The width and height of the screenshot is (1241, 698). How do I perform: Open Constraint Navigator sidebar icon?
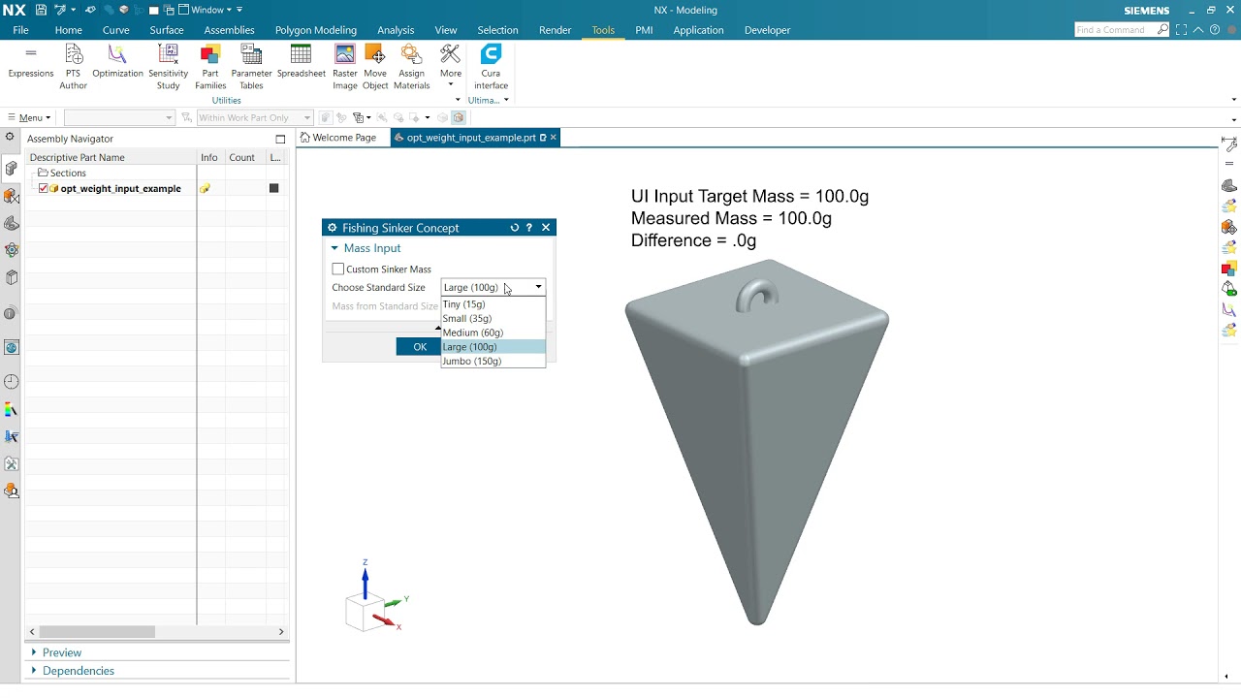click(x=12, y=196)
